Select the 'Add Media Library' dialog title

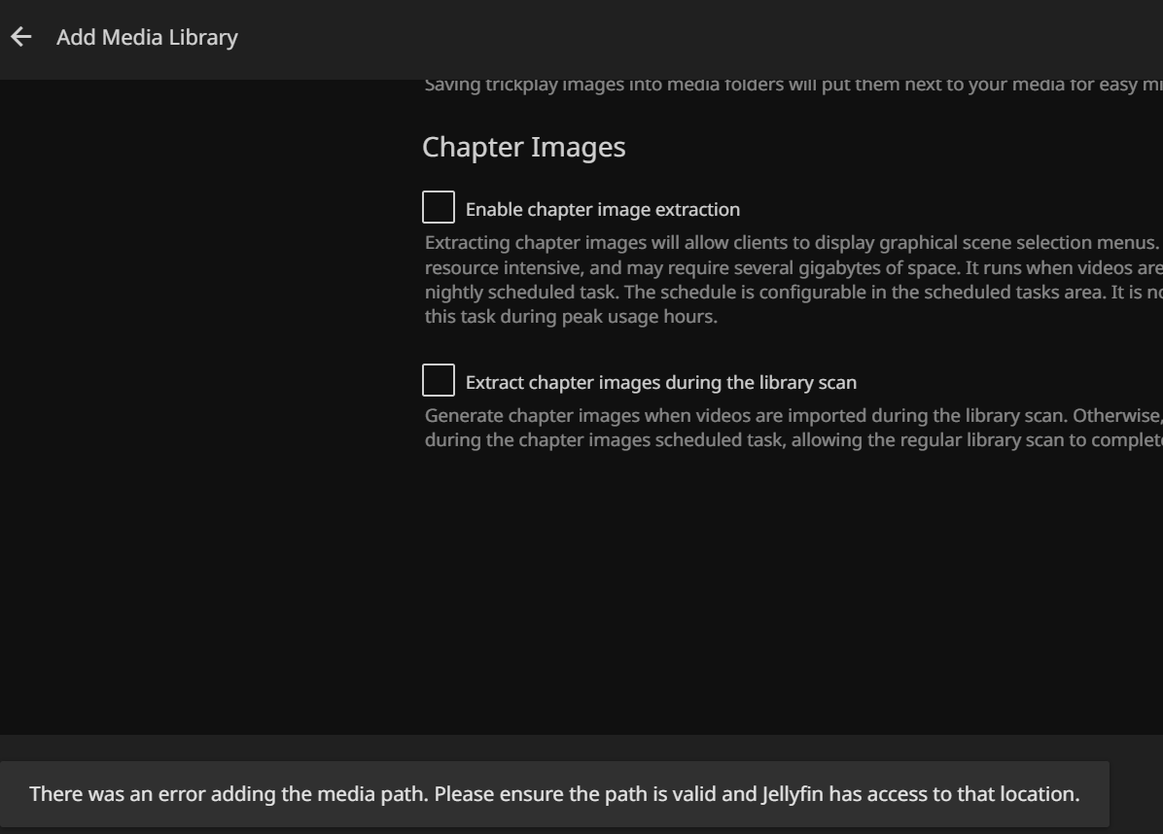point(147,38)
